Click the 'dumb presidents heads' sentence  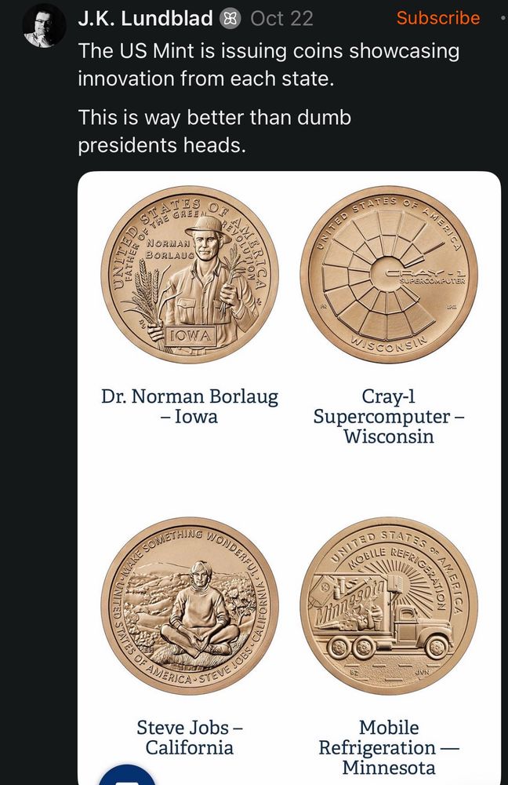[214, 131]
